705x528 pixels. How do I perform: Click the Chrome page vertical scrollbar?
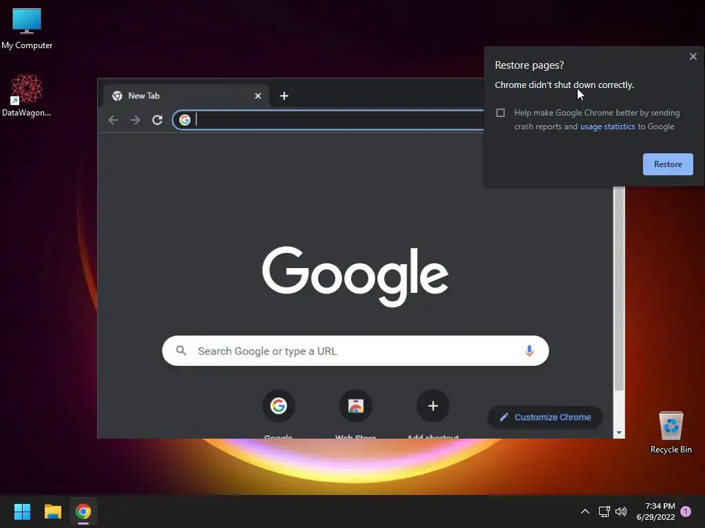pos(619,289)
